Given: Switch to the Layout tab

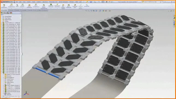Looking at the screenshot, I should (11, 10).
